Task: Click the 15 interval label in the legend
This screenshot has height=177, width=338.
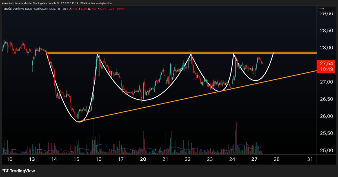Action: click(59, 9)
